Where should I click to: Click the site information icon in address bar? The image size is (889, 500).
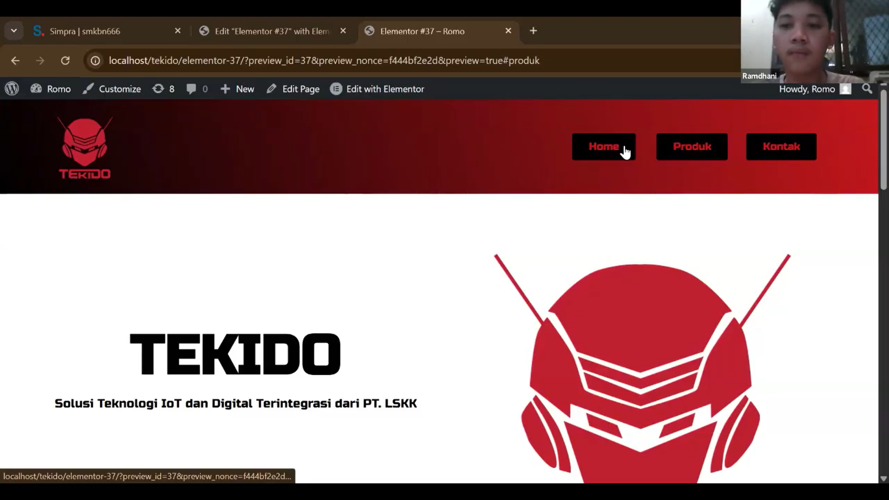(x=95, y=61)
